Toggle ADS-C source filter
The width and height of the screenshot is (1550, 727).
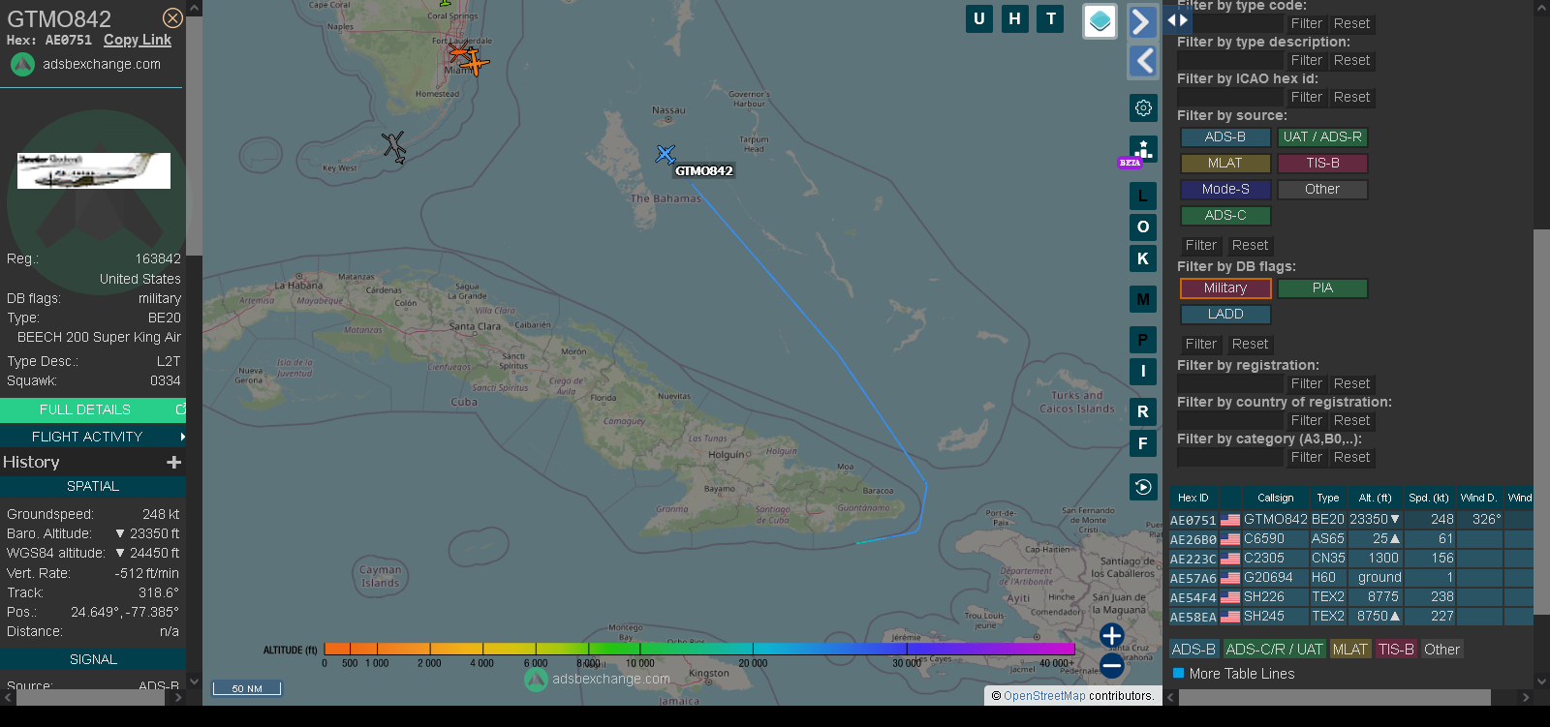tap(1225, 216)
